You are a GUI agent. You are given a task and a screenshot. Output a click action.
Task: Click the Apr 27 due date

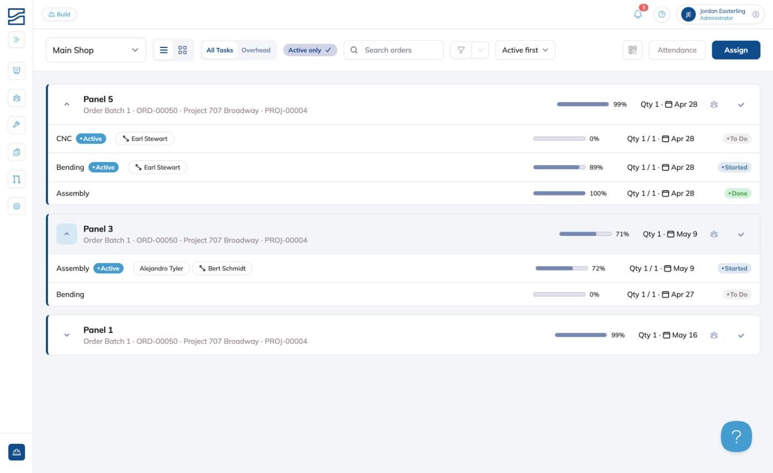point(682,294)
